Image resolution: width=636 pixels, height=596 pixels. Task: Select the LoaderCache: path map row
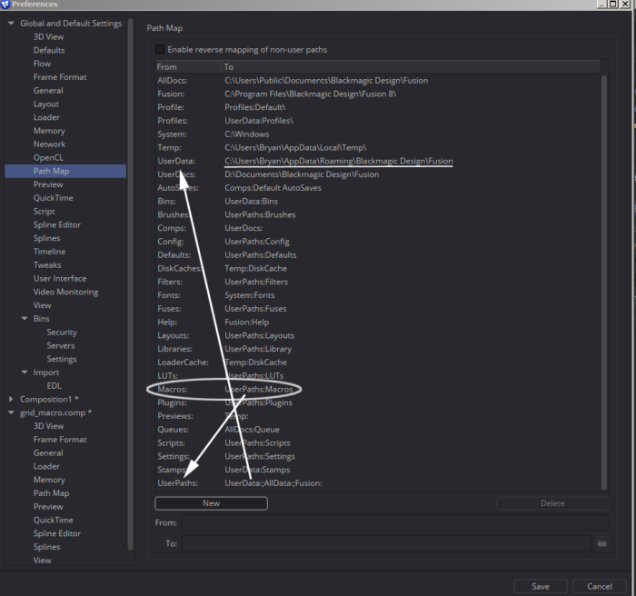[x=378, y=363]
